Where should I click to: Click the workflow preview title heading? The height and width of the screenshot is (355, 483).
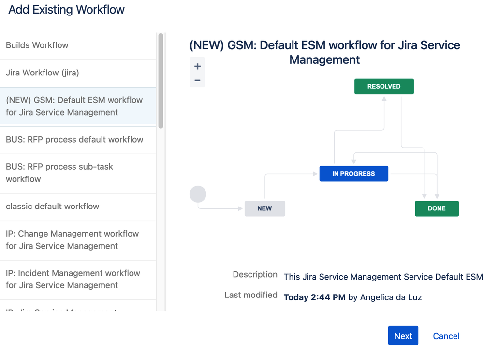[324, 53]
